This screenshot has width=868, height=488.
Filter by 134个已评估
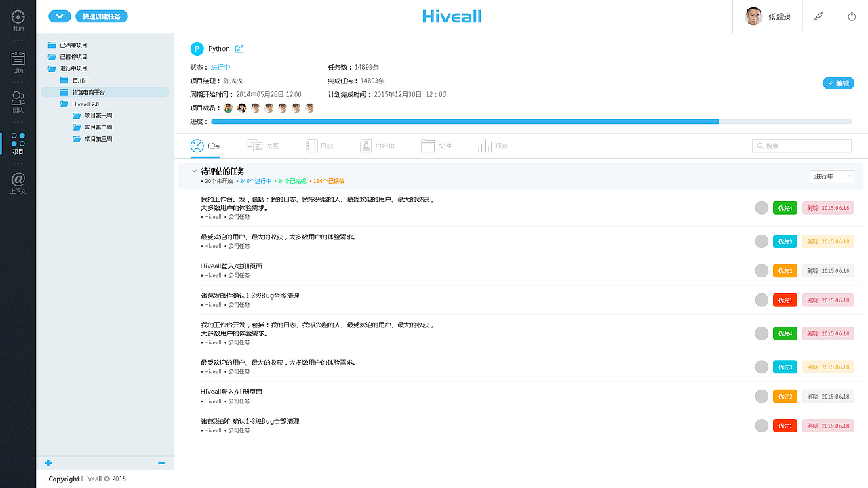pos(328,182)
